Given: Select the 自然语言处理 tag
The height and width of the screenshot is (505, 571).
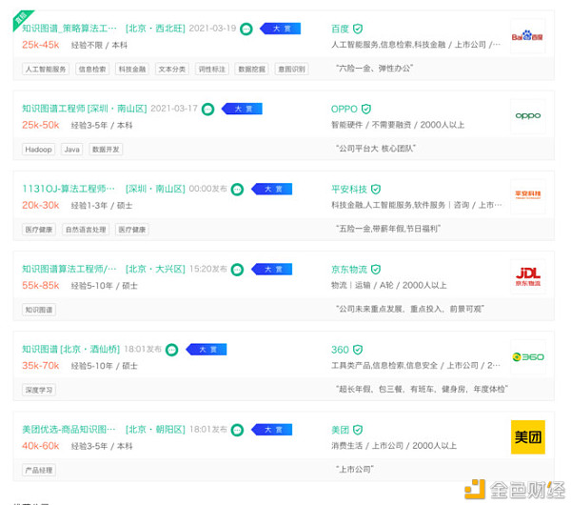Looking at the screenshot, I should point(85,230).
